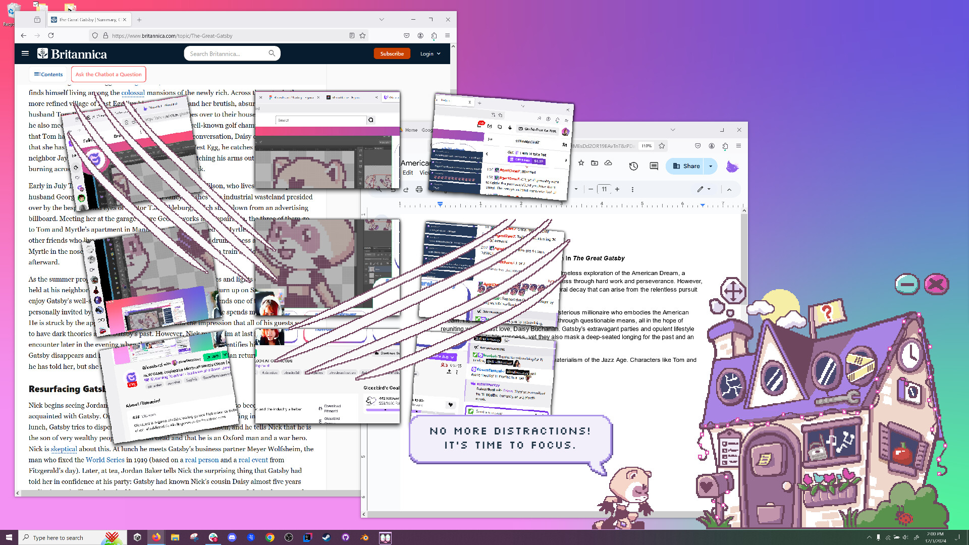
Task: Open Firefox account icon in Britannica window
Action: (420, 35)
